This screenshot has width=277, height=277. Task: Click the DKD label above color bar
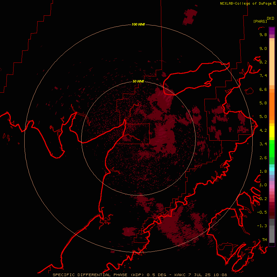[271, 18]
